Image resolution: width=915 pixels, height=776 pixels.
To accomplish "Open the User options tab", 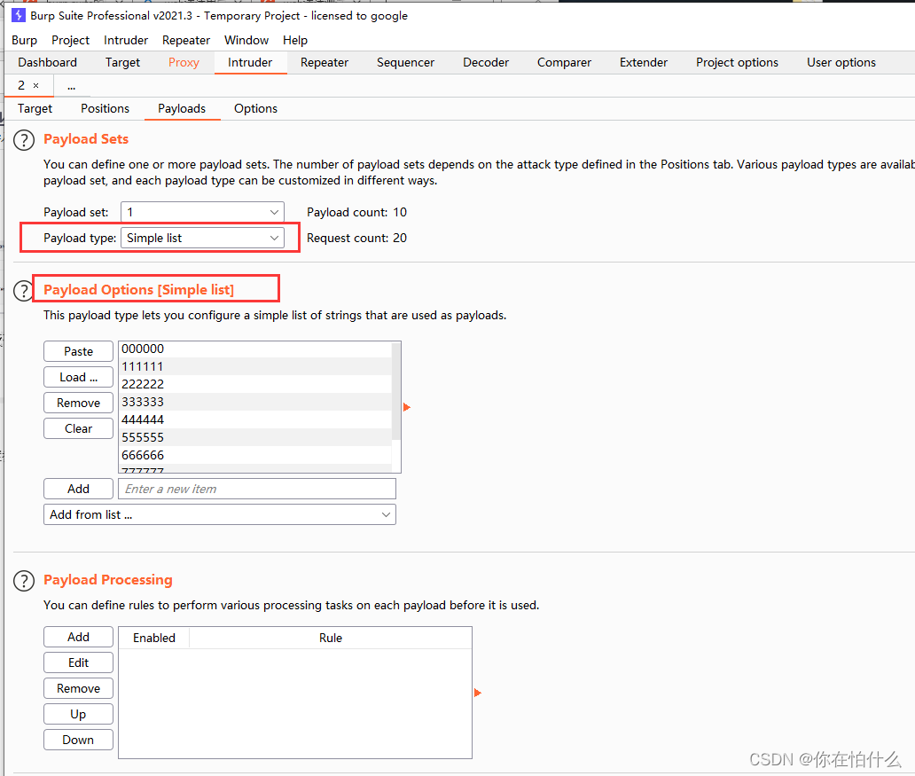I will click(841, 62).
